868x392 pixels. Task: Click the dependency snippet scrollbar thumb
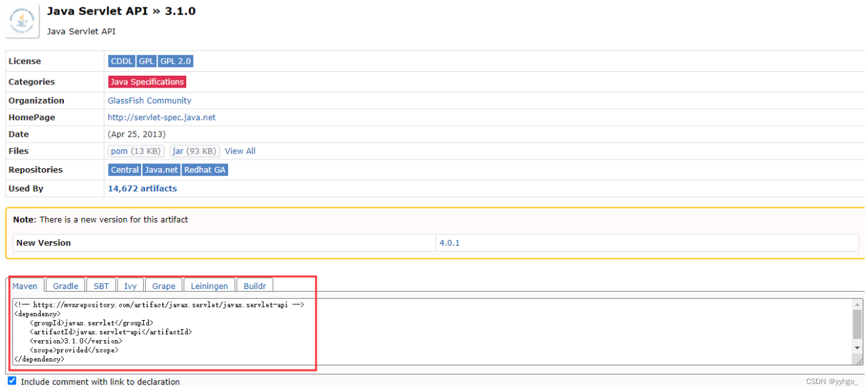click(857, 324)
